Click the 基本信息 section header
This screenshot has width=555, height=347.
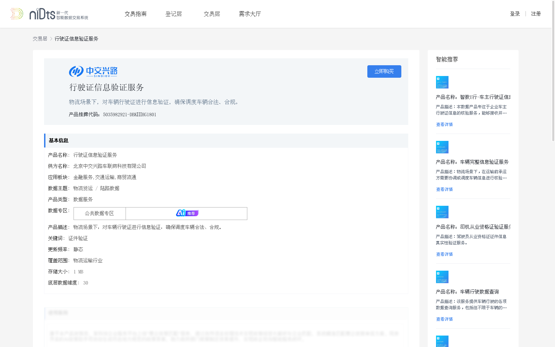tap(226, 141)
